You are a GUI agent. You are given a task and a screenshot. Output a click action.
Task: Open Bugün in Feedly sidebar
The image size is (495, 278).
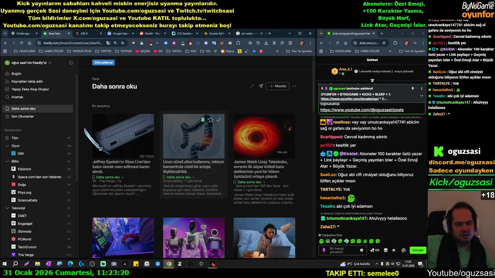(16, 73)
